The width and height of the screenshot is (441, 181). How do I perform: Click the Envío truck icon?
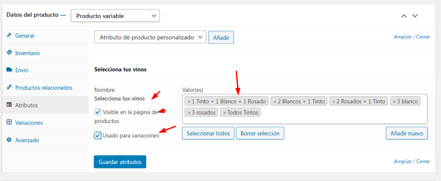point(9,70)
